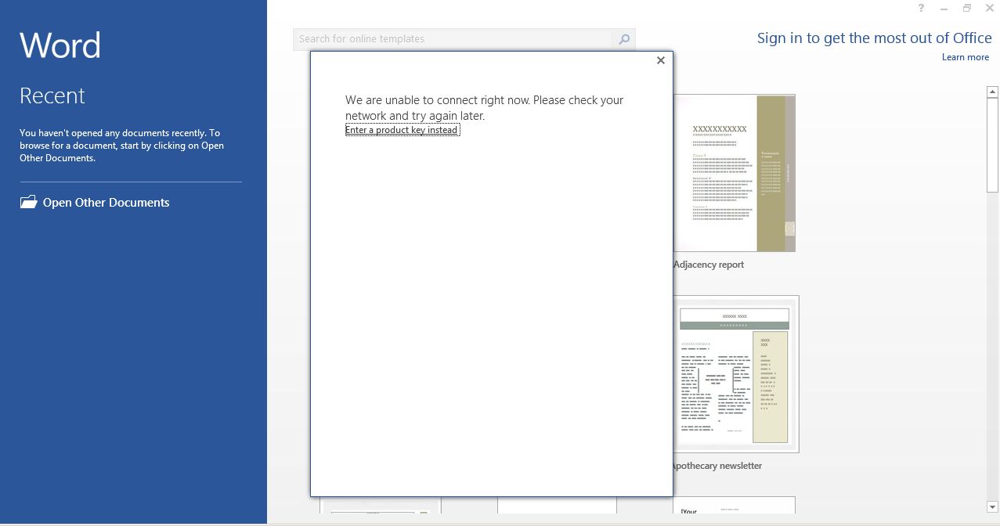Viewport: 1000px width, 526px height.
Task: Click the Apothecary newsletter label
Action: tap(717, 466)
